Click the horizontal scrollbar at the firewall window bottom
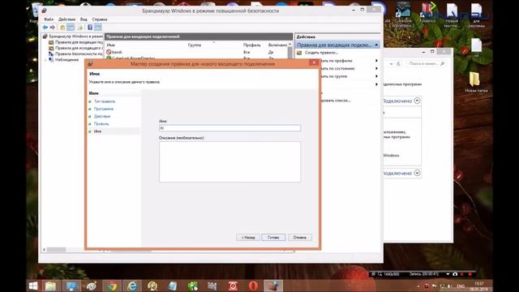This screenshot has height=292, width=519. [56, 250]
